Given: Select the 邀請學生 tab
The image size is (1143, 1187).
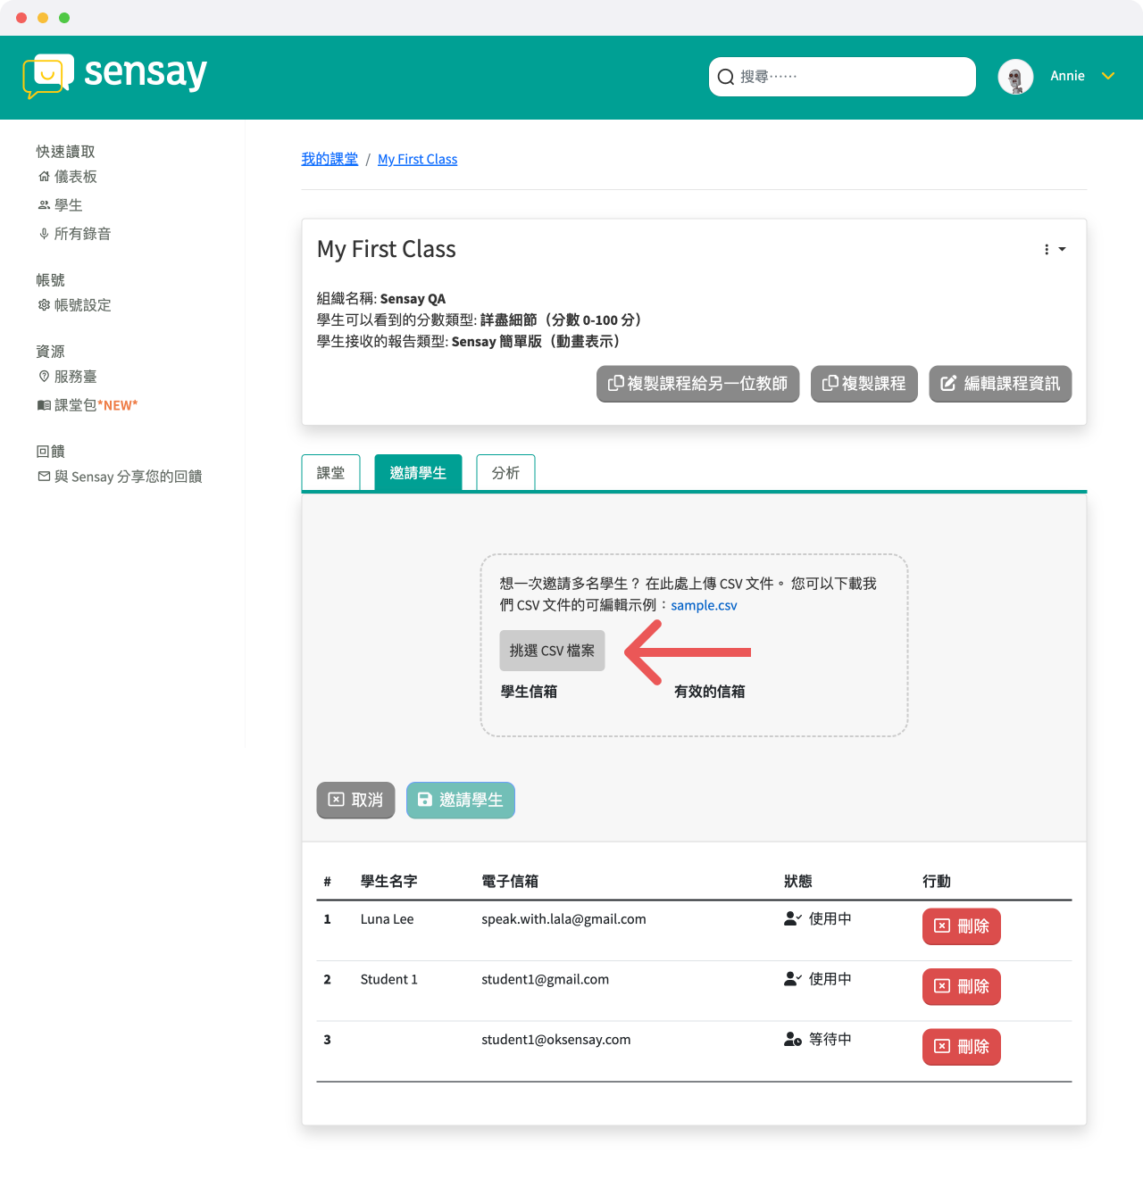Looking at the screenshot, I should pyautogui.click(x=418, y=473).
